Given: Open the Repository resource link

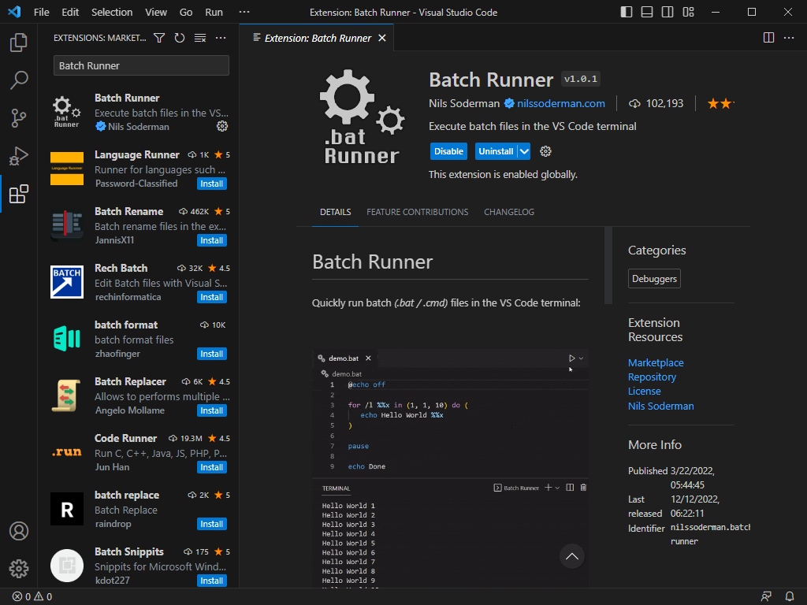Looking at the screenshot, I should point(652,377).
